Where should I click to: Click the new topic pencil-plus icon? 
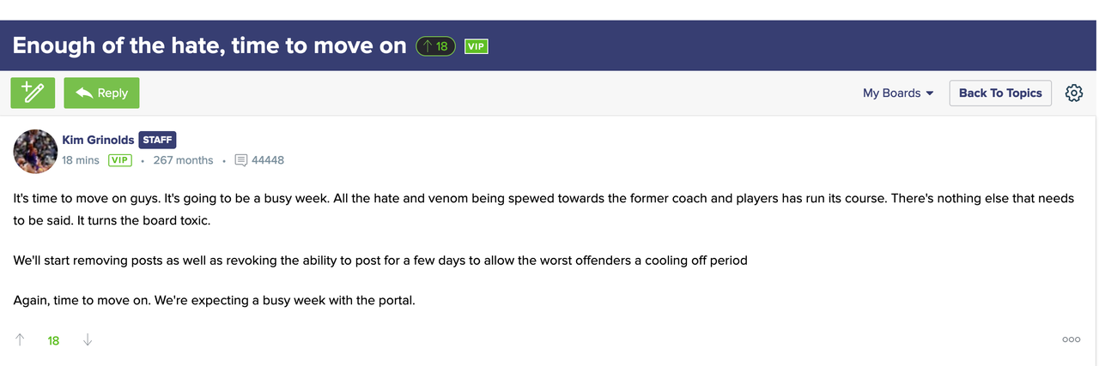coord(33,93)
